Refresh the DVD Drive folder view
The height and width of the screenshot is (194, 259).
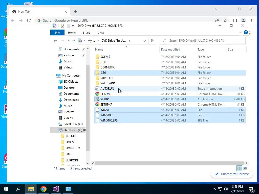[152, 41]
